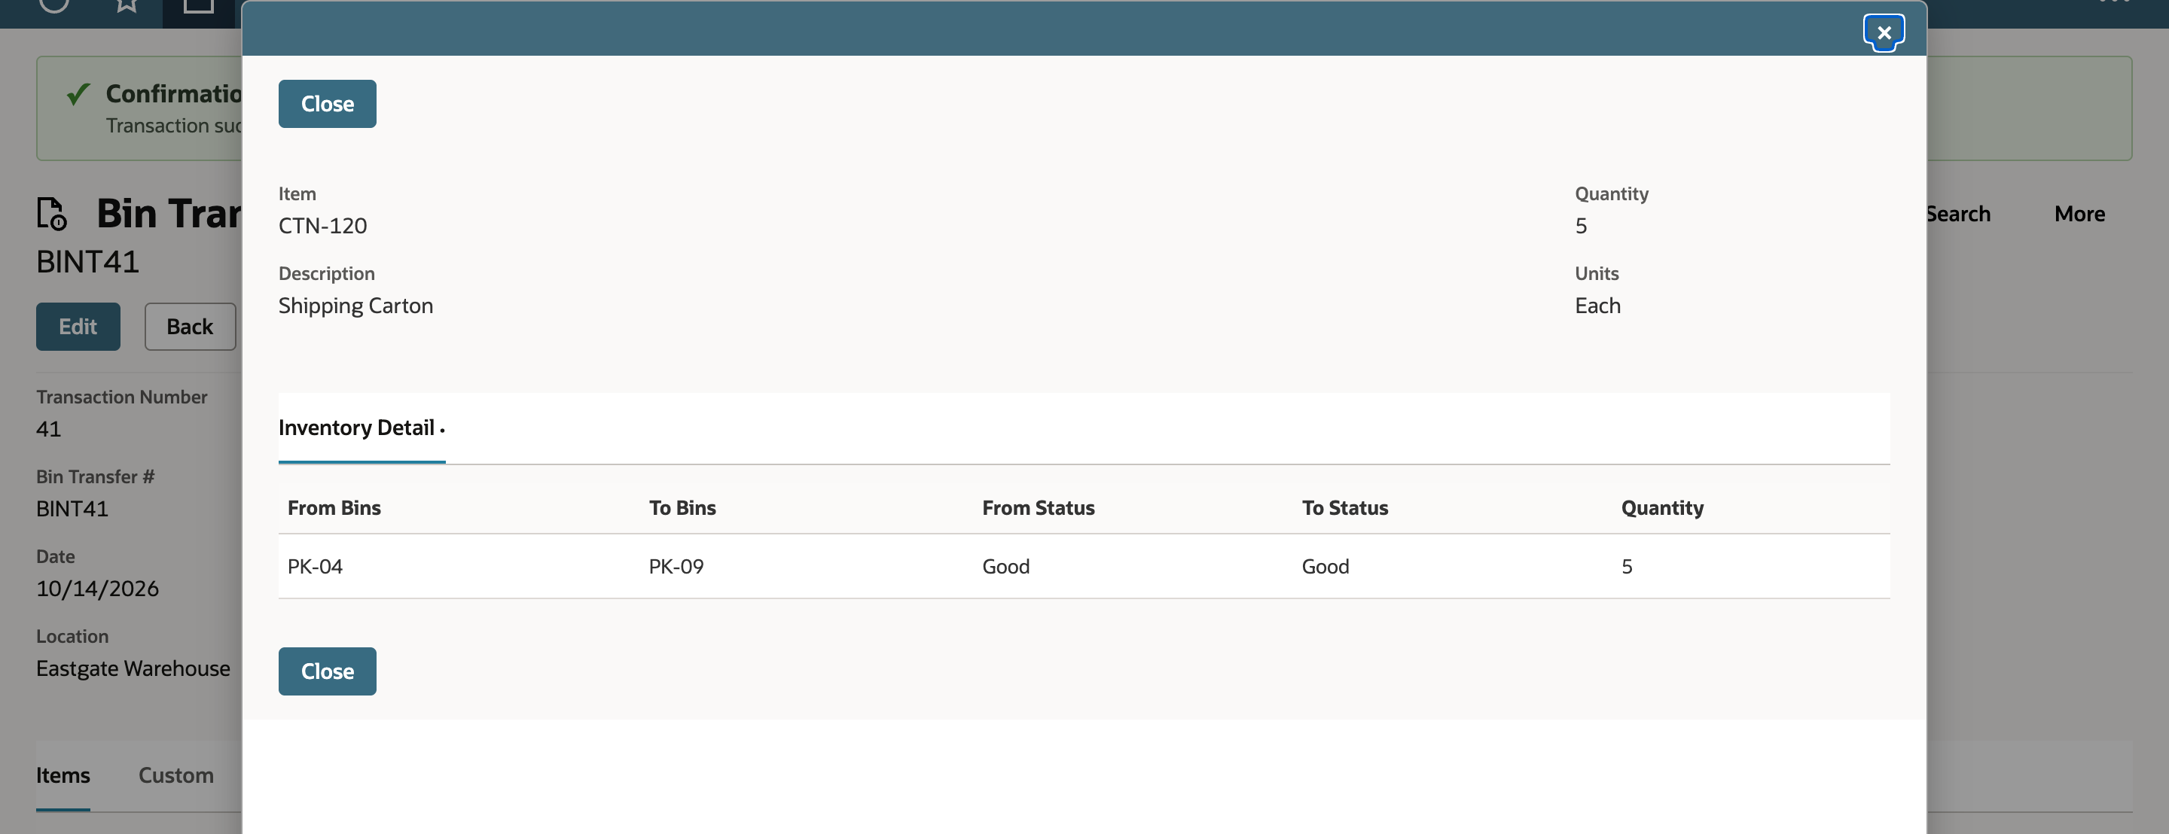The width and height of the screenshot is (2169, 834).
Task: Click the favorites star icon in top bar
Action: click(x=127, y=5)
